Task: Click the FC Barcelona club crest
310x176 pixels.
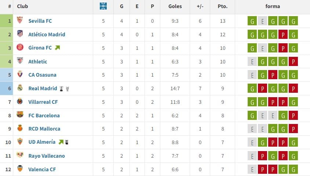Action: [x=20, y=115]
